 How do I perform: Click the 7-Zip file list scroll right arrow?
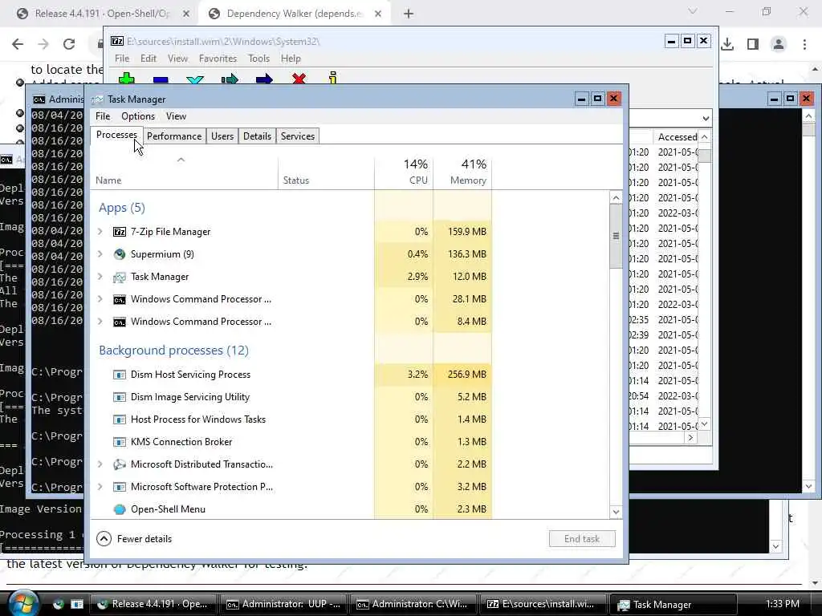click(x=690, y=437)
